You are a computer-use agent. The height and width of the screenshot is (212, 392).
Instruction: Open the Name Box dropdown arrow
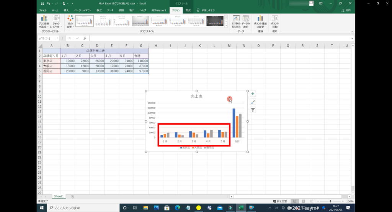click(58, 39)
